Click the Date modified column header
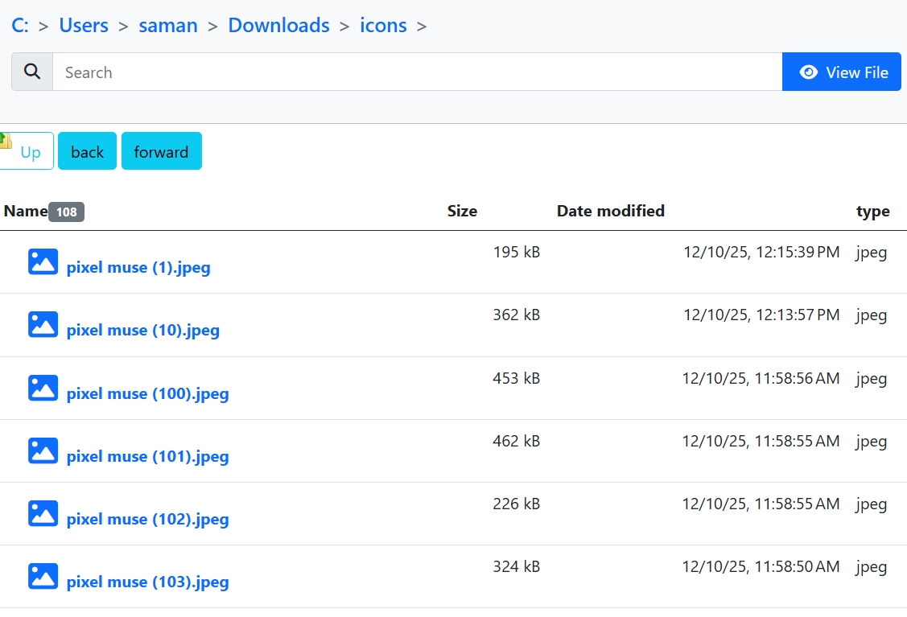The width and height of the screenshot is (907, 617). 610,211
